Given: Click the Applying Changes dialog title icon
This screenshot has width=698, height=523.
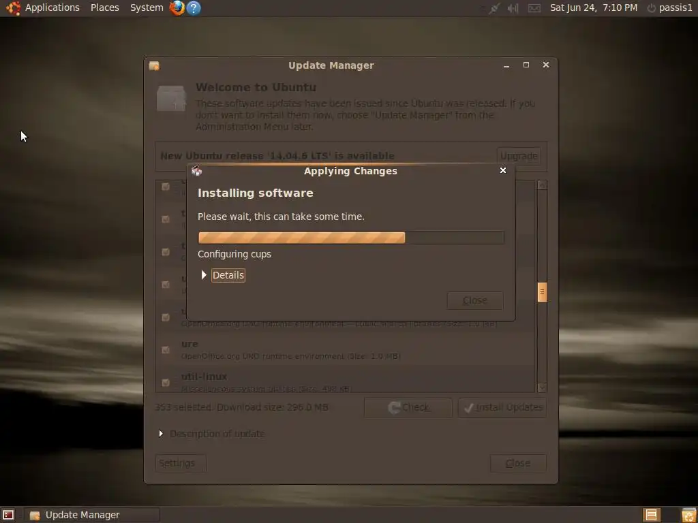Looking at the screenshot, I should click(x=196, y=171).
